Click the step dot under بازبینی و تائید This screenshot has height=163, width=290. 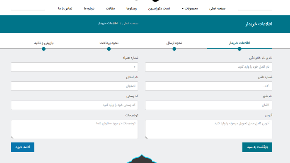click(43, 49)
